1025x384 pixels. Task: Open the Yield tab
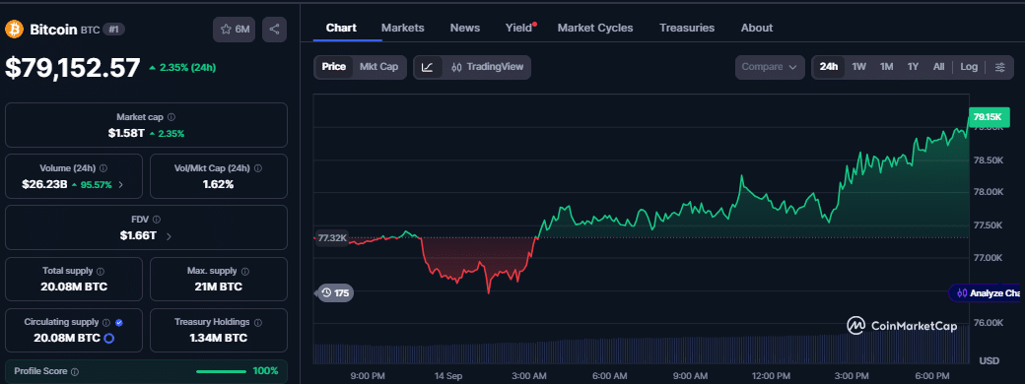(519, 29)
